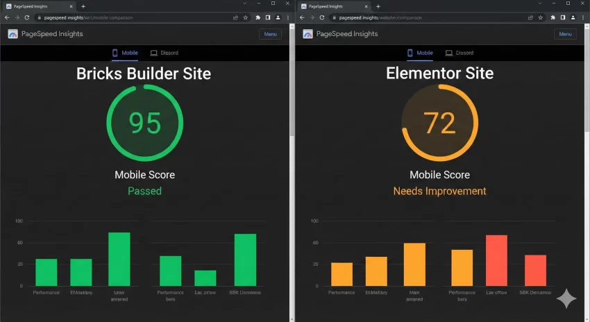The height and width of the screenshot is (322, 590).
Task: Open three-dot browser menu in left window
Action: 288,17
